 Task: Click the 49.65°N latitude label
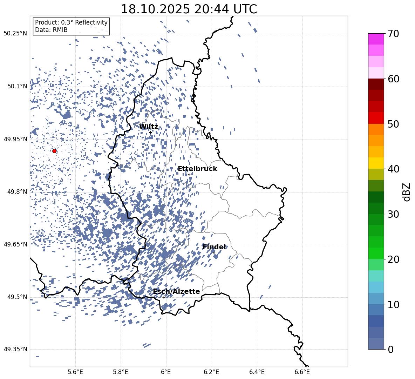15,244
